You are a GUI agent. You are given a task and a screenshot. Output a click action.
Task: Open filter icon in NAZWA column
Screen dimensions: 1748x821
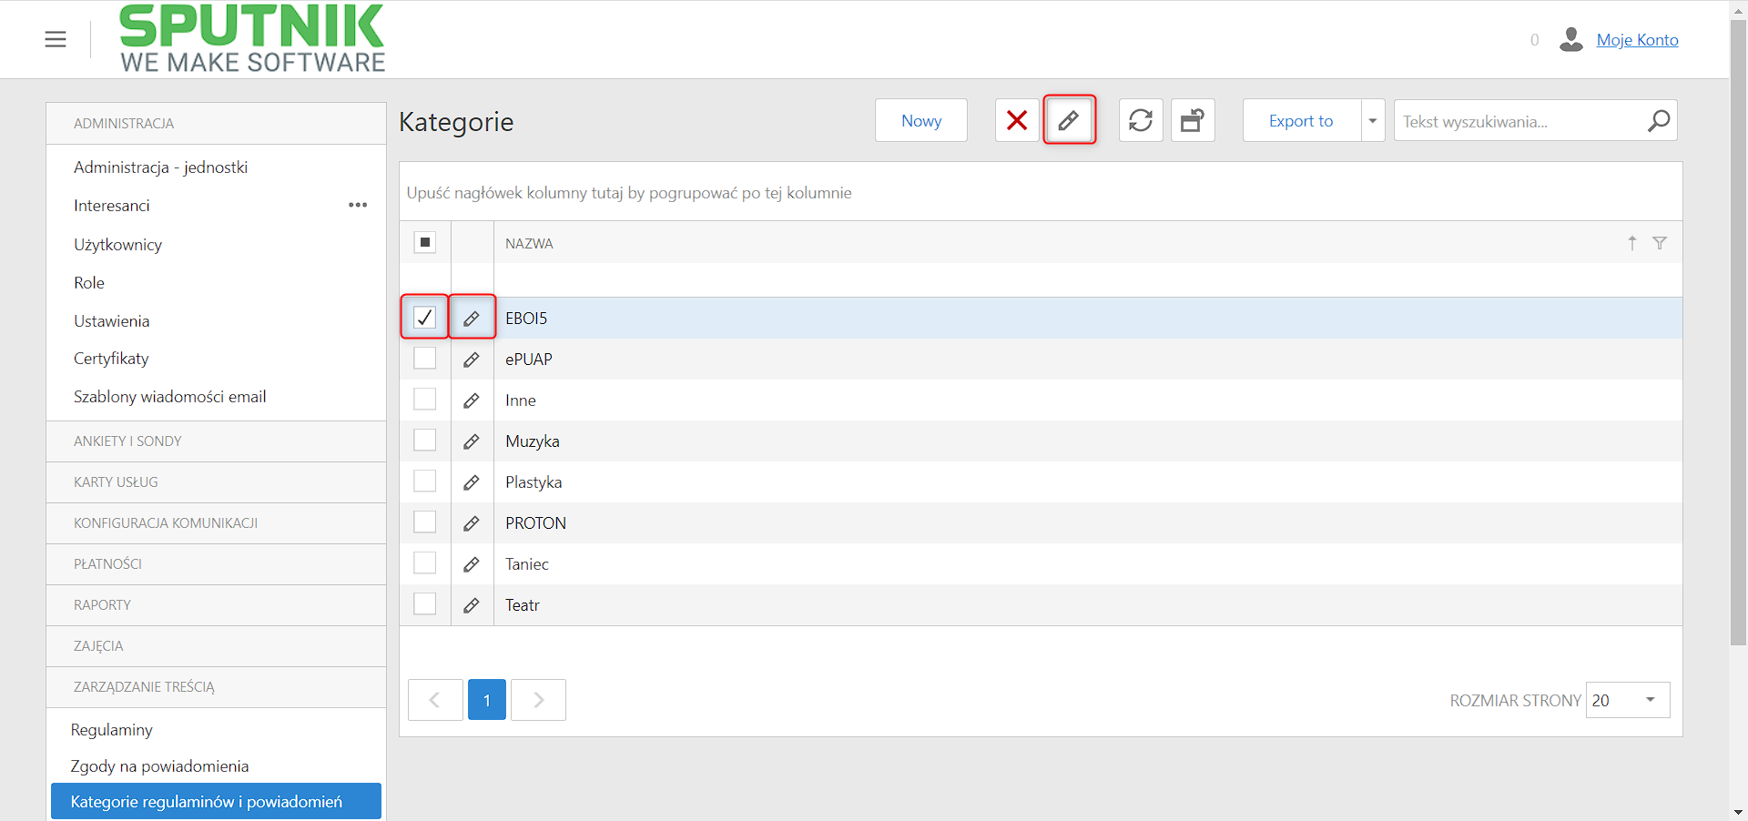coord(1660,243)
